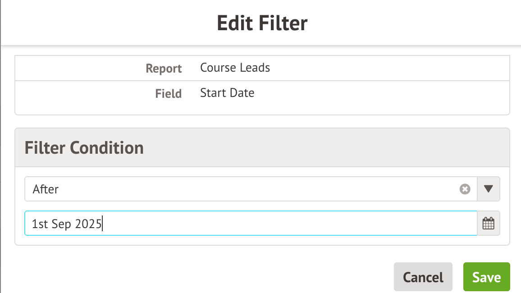This screenshot has height=293, width=521.
Task: Select the Report label
Action: (x=164, y=69)
